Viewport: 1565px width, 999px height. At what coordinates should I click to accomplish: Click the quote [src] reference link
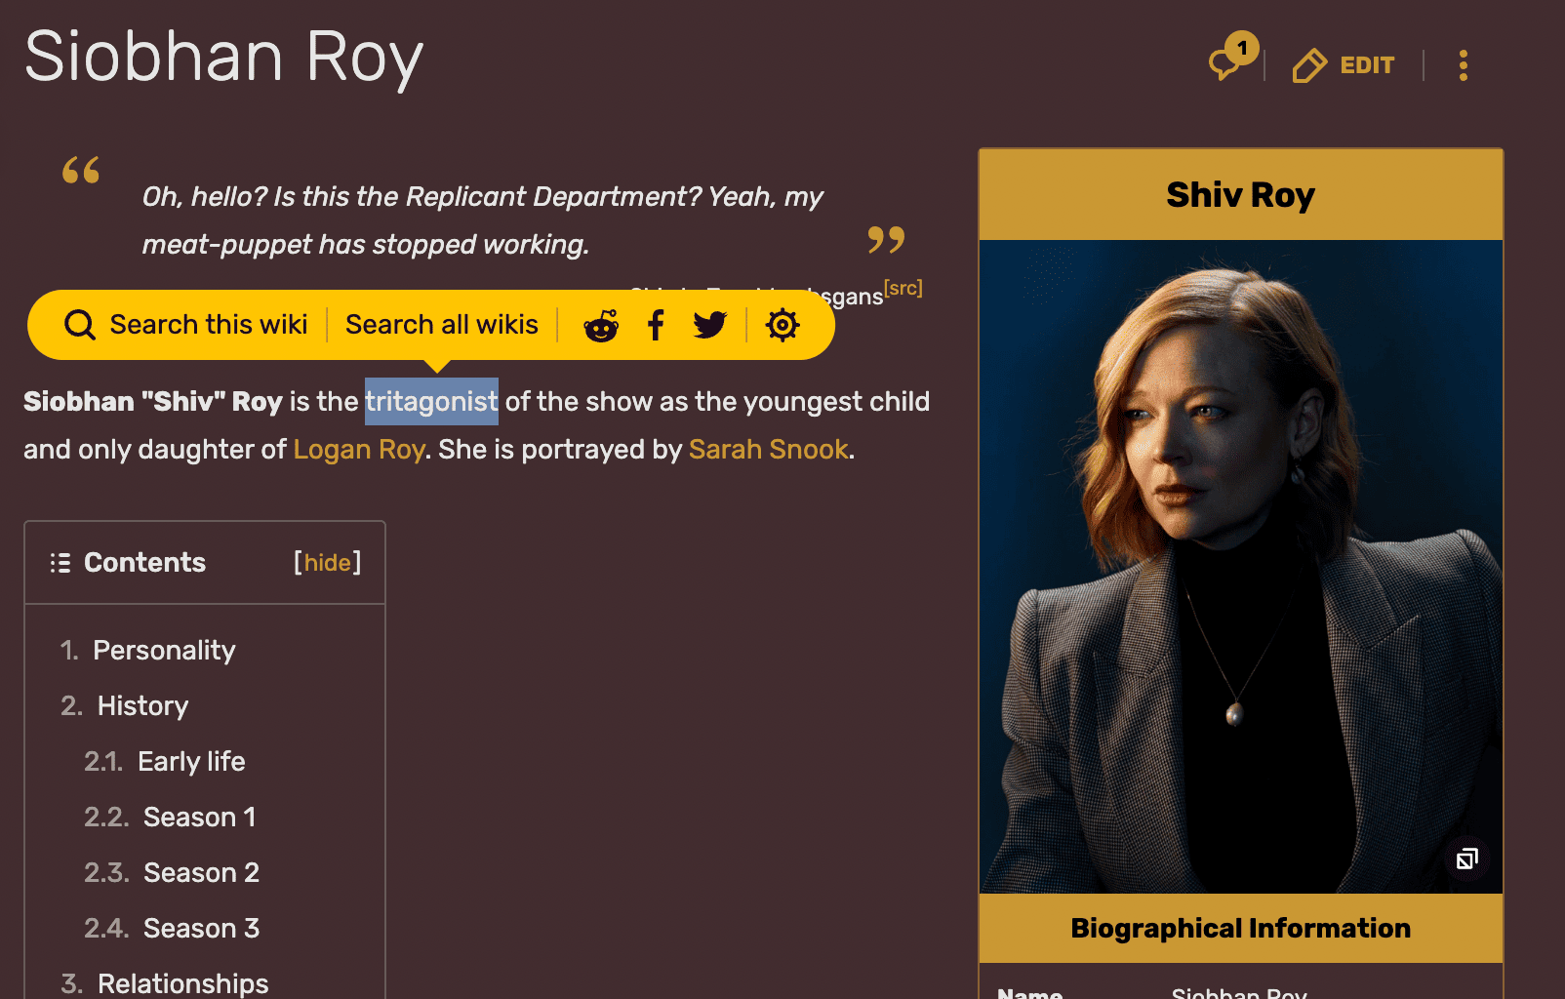[903, 289]
